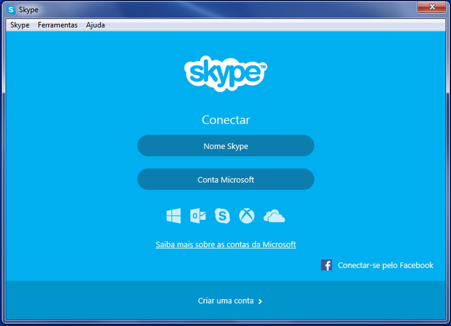The height and width of the screenshot is (326, 451).
Task: Click the Xbox logo icon
Action: [247, 216]
